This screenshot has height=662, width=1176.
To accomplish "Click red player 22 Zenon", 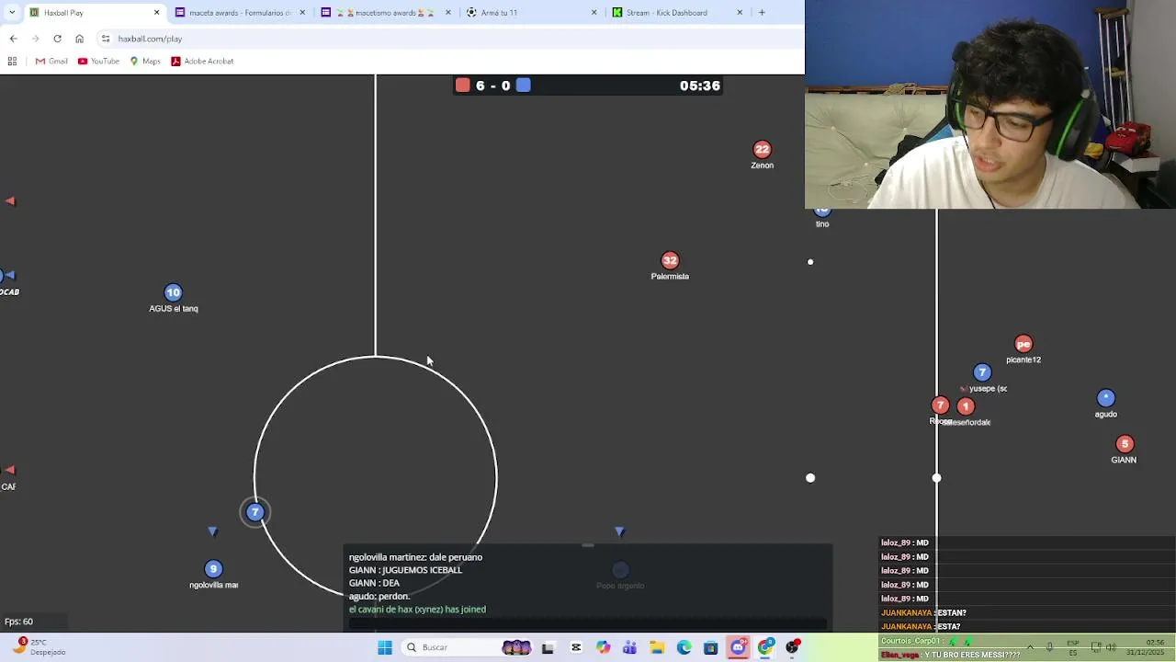I will (762, 150).
